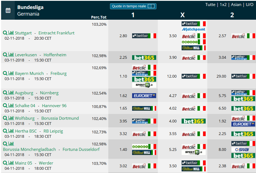Open the Fortuna Dusseldorf team link
The width and height of the screenshot is (256, 173).
[81, 149]
